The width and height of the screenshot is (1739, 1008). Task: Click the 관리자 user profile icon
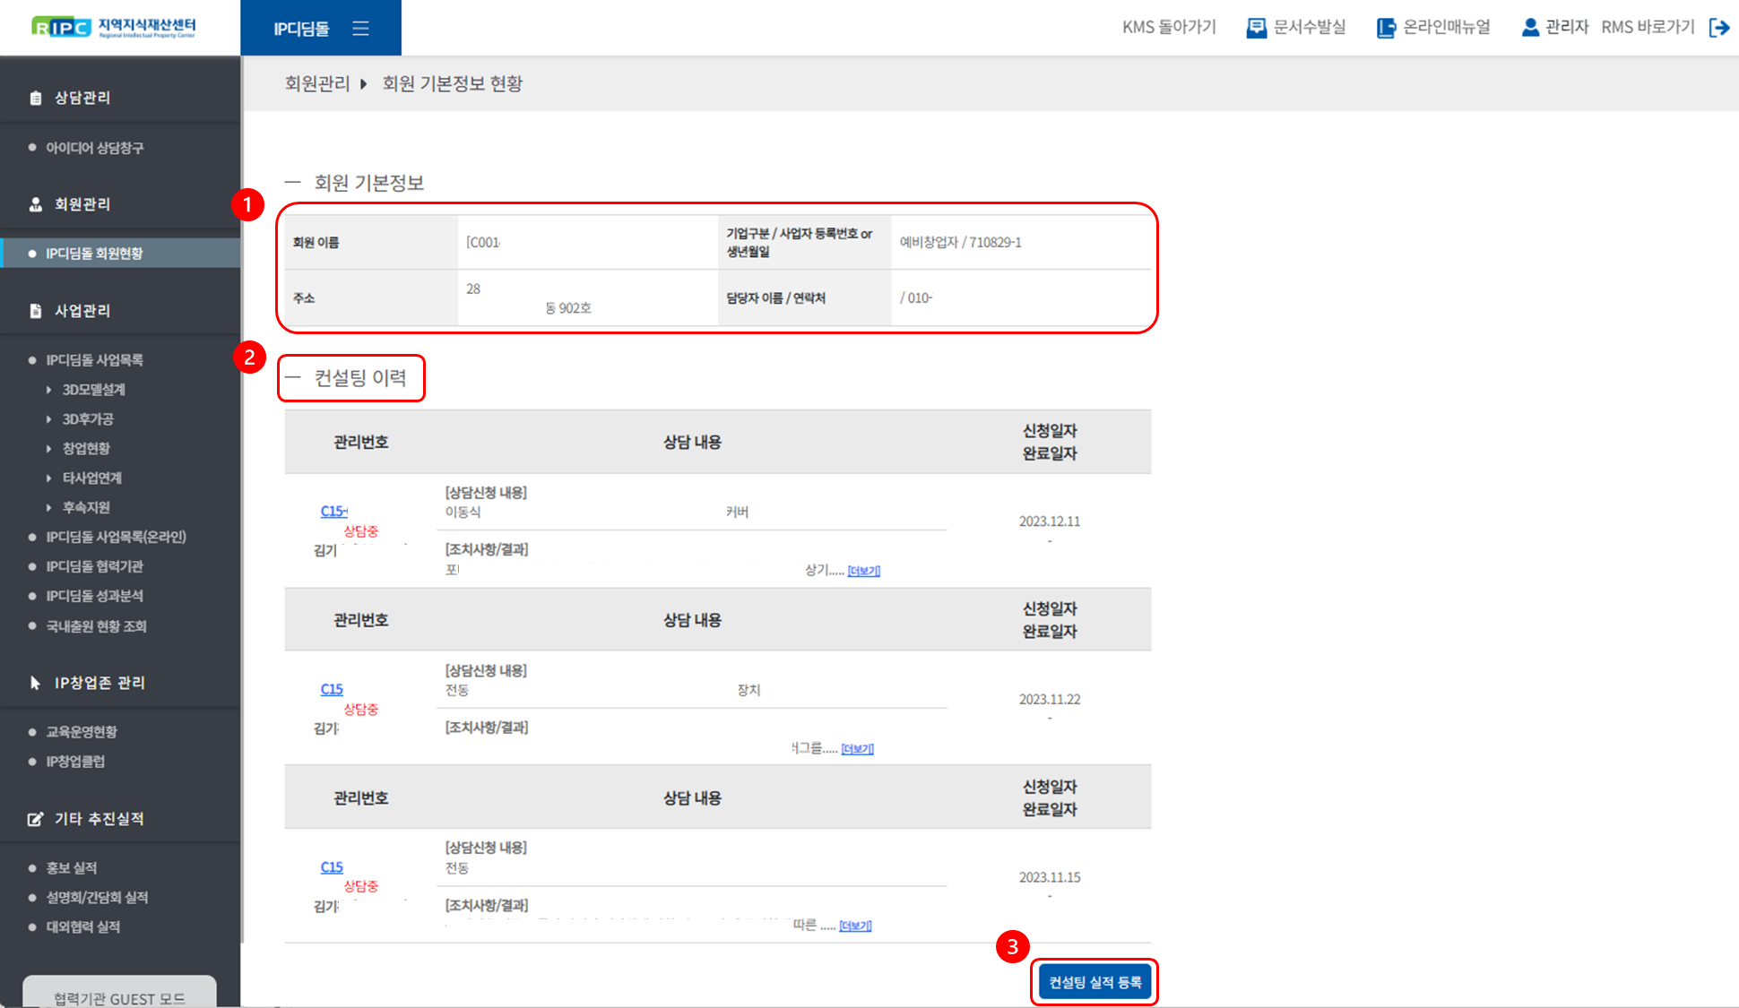pyautogui.click(x=1530, y=28)
